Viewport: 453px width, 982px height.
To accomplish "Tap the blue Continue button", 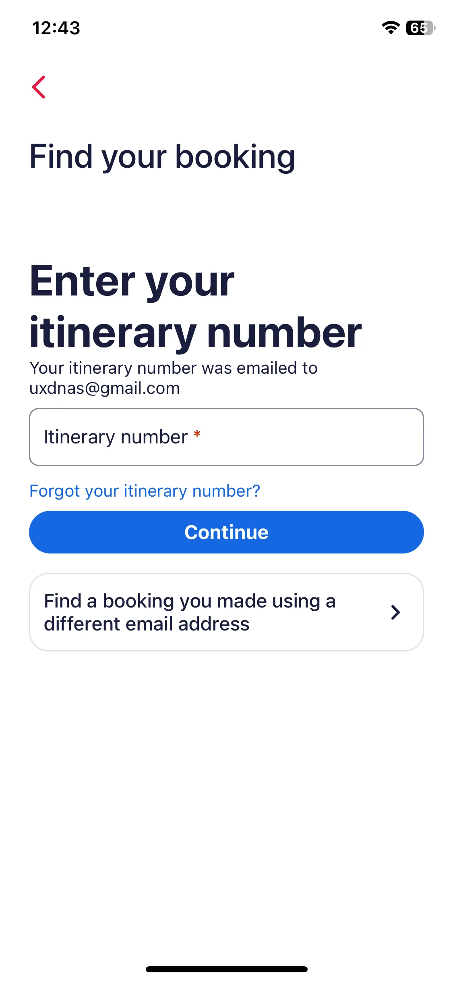I will (x=226, y=532).
